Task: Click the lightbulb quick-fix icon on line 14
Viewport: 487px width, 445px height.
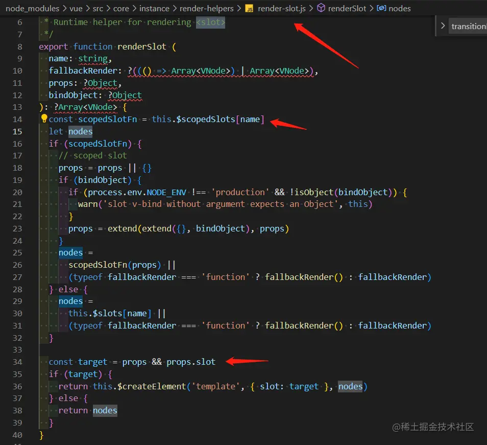Action: pyautogui.click(x=44, y=119)
